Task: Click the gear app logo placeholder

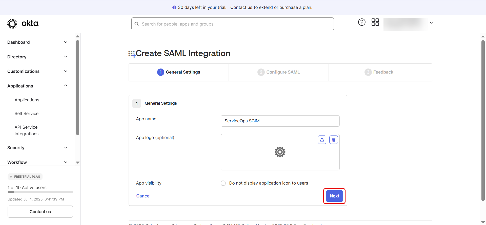Action: point(280,152)
